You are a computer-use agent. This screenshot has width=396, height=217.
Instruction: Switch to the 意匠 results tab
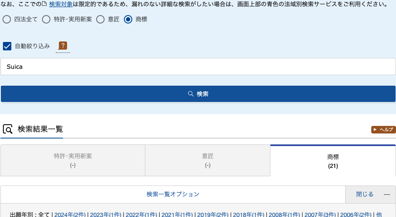pyautogui.click(x=207, y=160)
